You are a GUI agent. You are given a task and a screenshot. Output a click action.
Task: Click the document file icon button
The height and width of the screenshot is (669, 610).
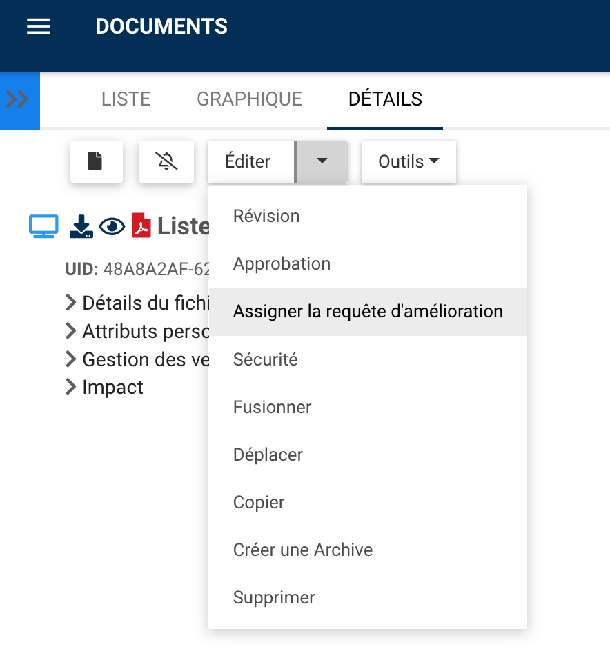(x=96, y=162)
